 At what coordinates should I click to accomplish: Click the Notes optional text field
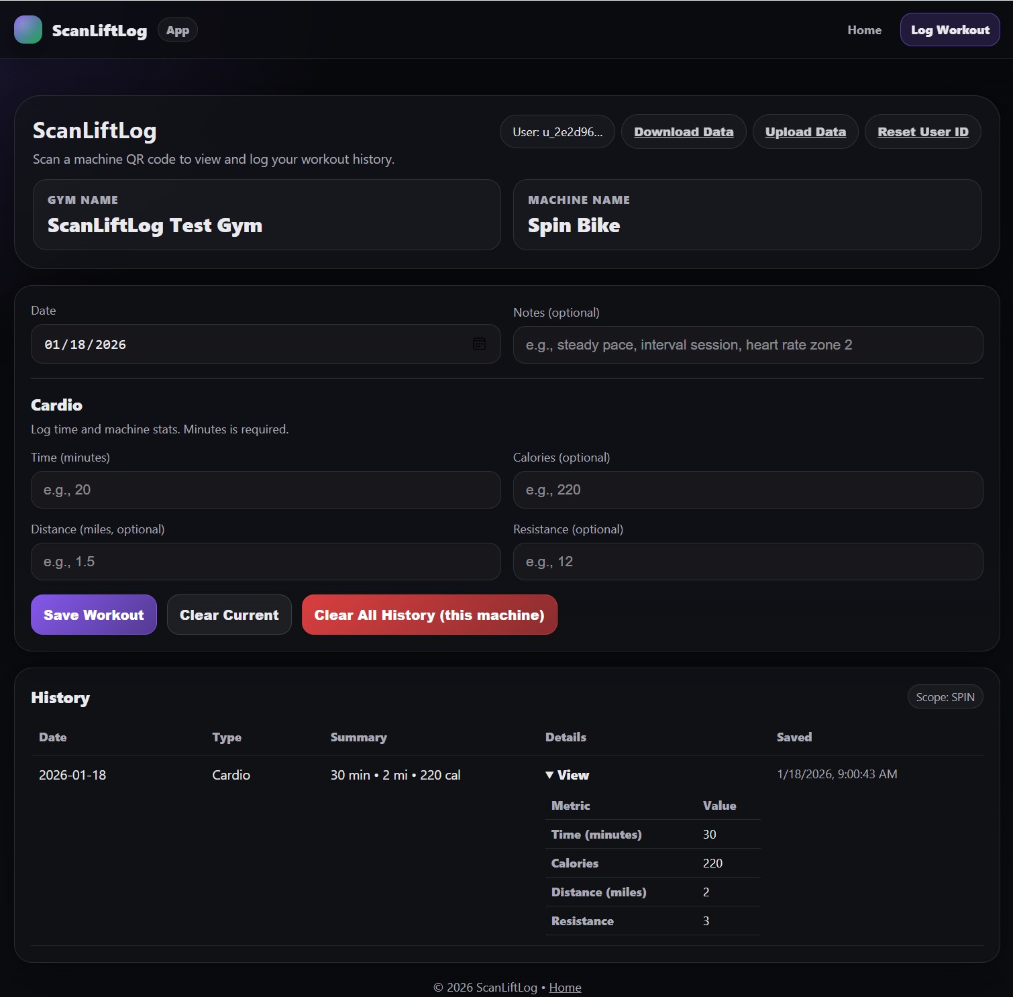click(x=747, y=344)
